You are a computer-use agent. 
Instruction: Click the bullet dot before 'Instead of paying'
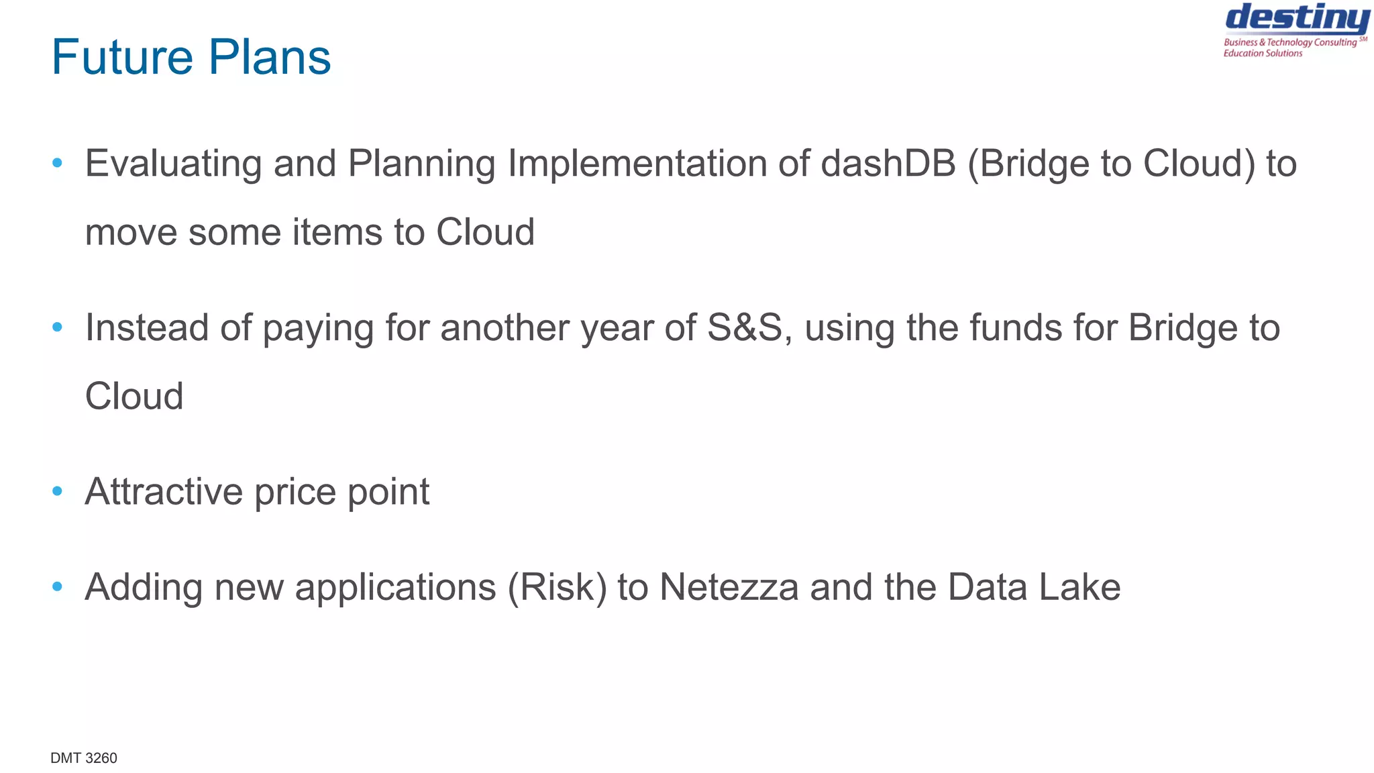57,327
